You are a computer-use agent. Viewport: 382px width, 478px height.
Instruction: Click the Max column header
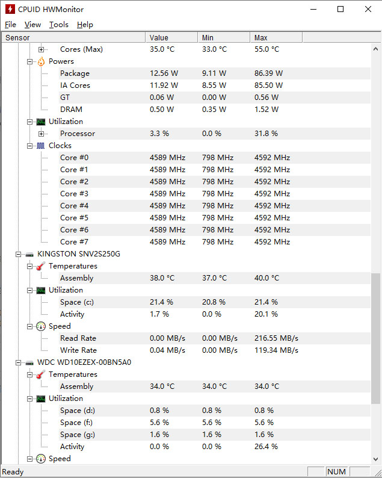[x=276, y=37]
